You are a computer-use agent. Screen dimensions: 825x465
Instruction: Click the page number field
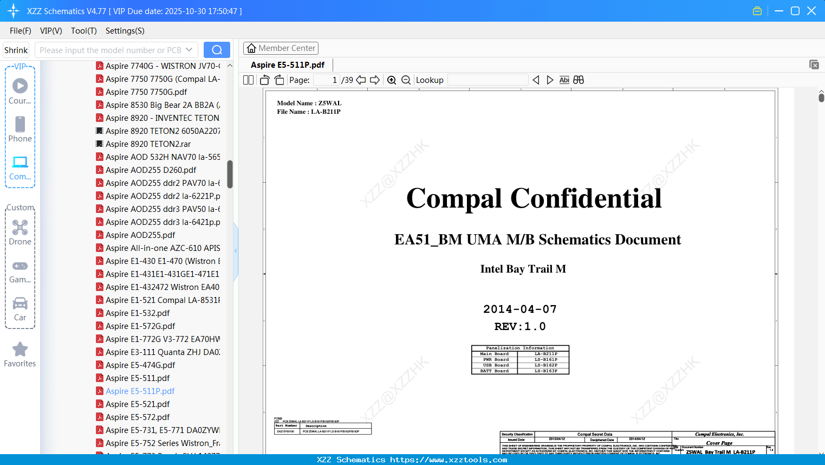(327, 80)
